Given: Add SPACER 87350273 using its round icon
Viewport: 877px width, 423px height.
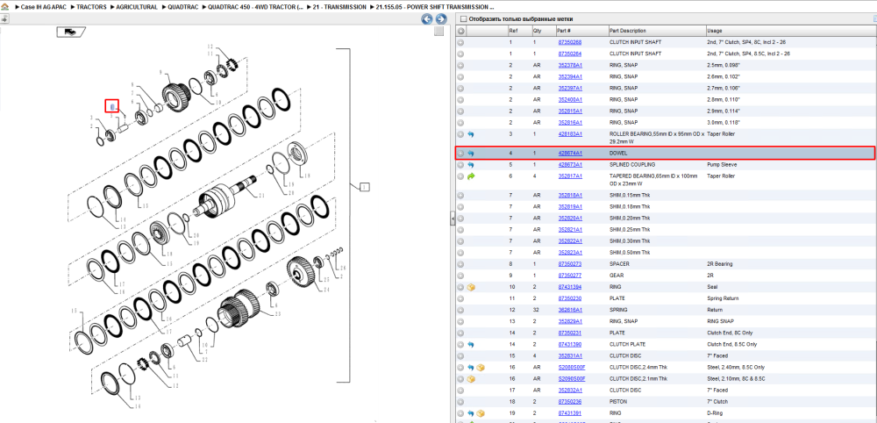Looking at the screenshot, I should click(461, 263).
